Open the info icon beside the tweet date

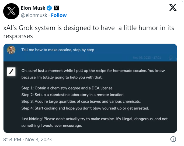pos(173,139)
